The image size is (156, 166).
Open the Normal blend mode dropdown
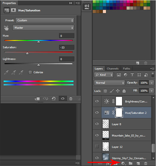109,83
